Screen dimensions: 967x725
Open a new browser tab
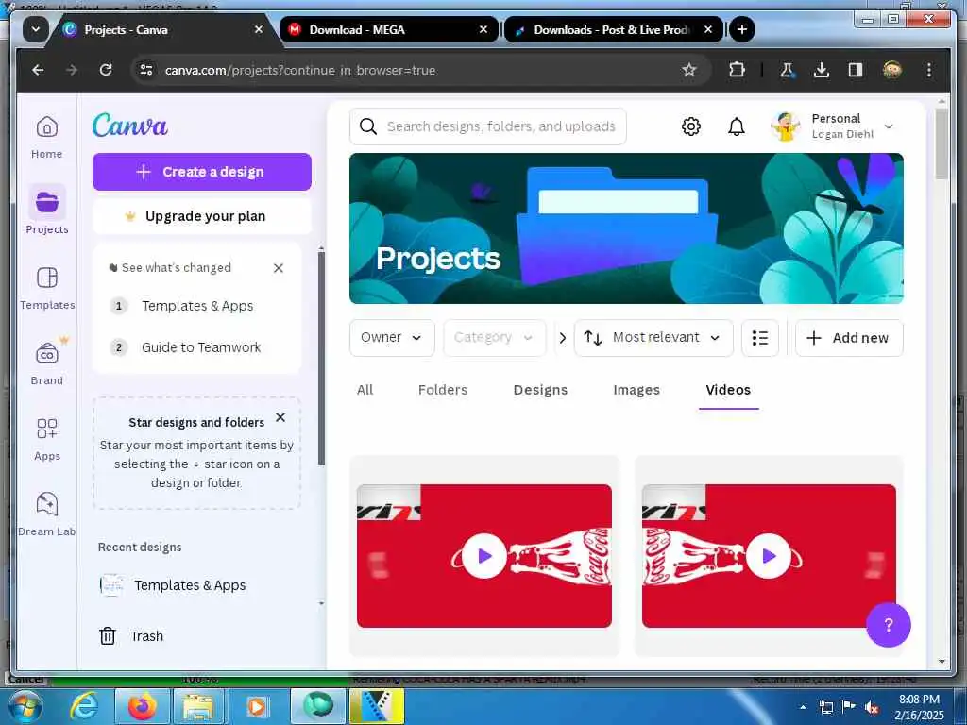(x=742, y=29)
